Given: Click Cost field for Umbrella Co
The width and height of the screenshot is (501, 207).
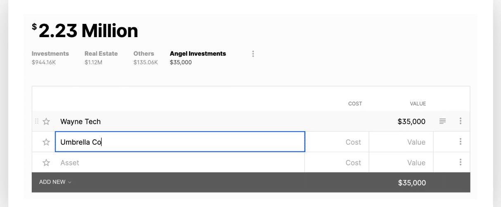Looking at the screenshot, I should [x=337, y=142].
